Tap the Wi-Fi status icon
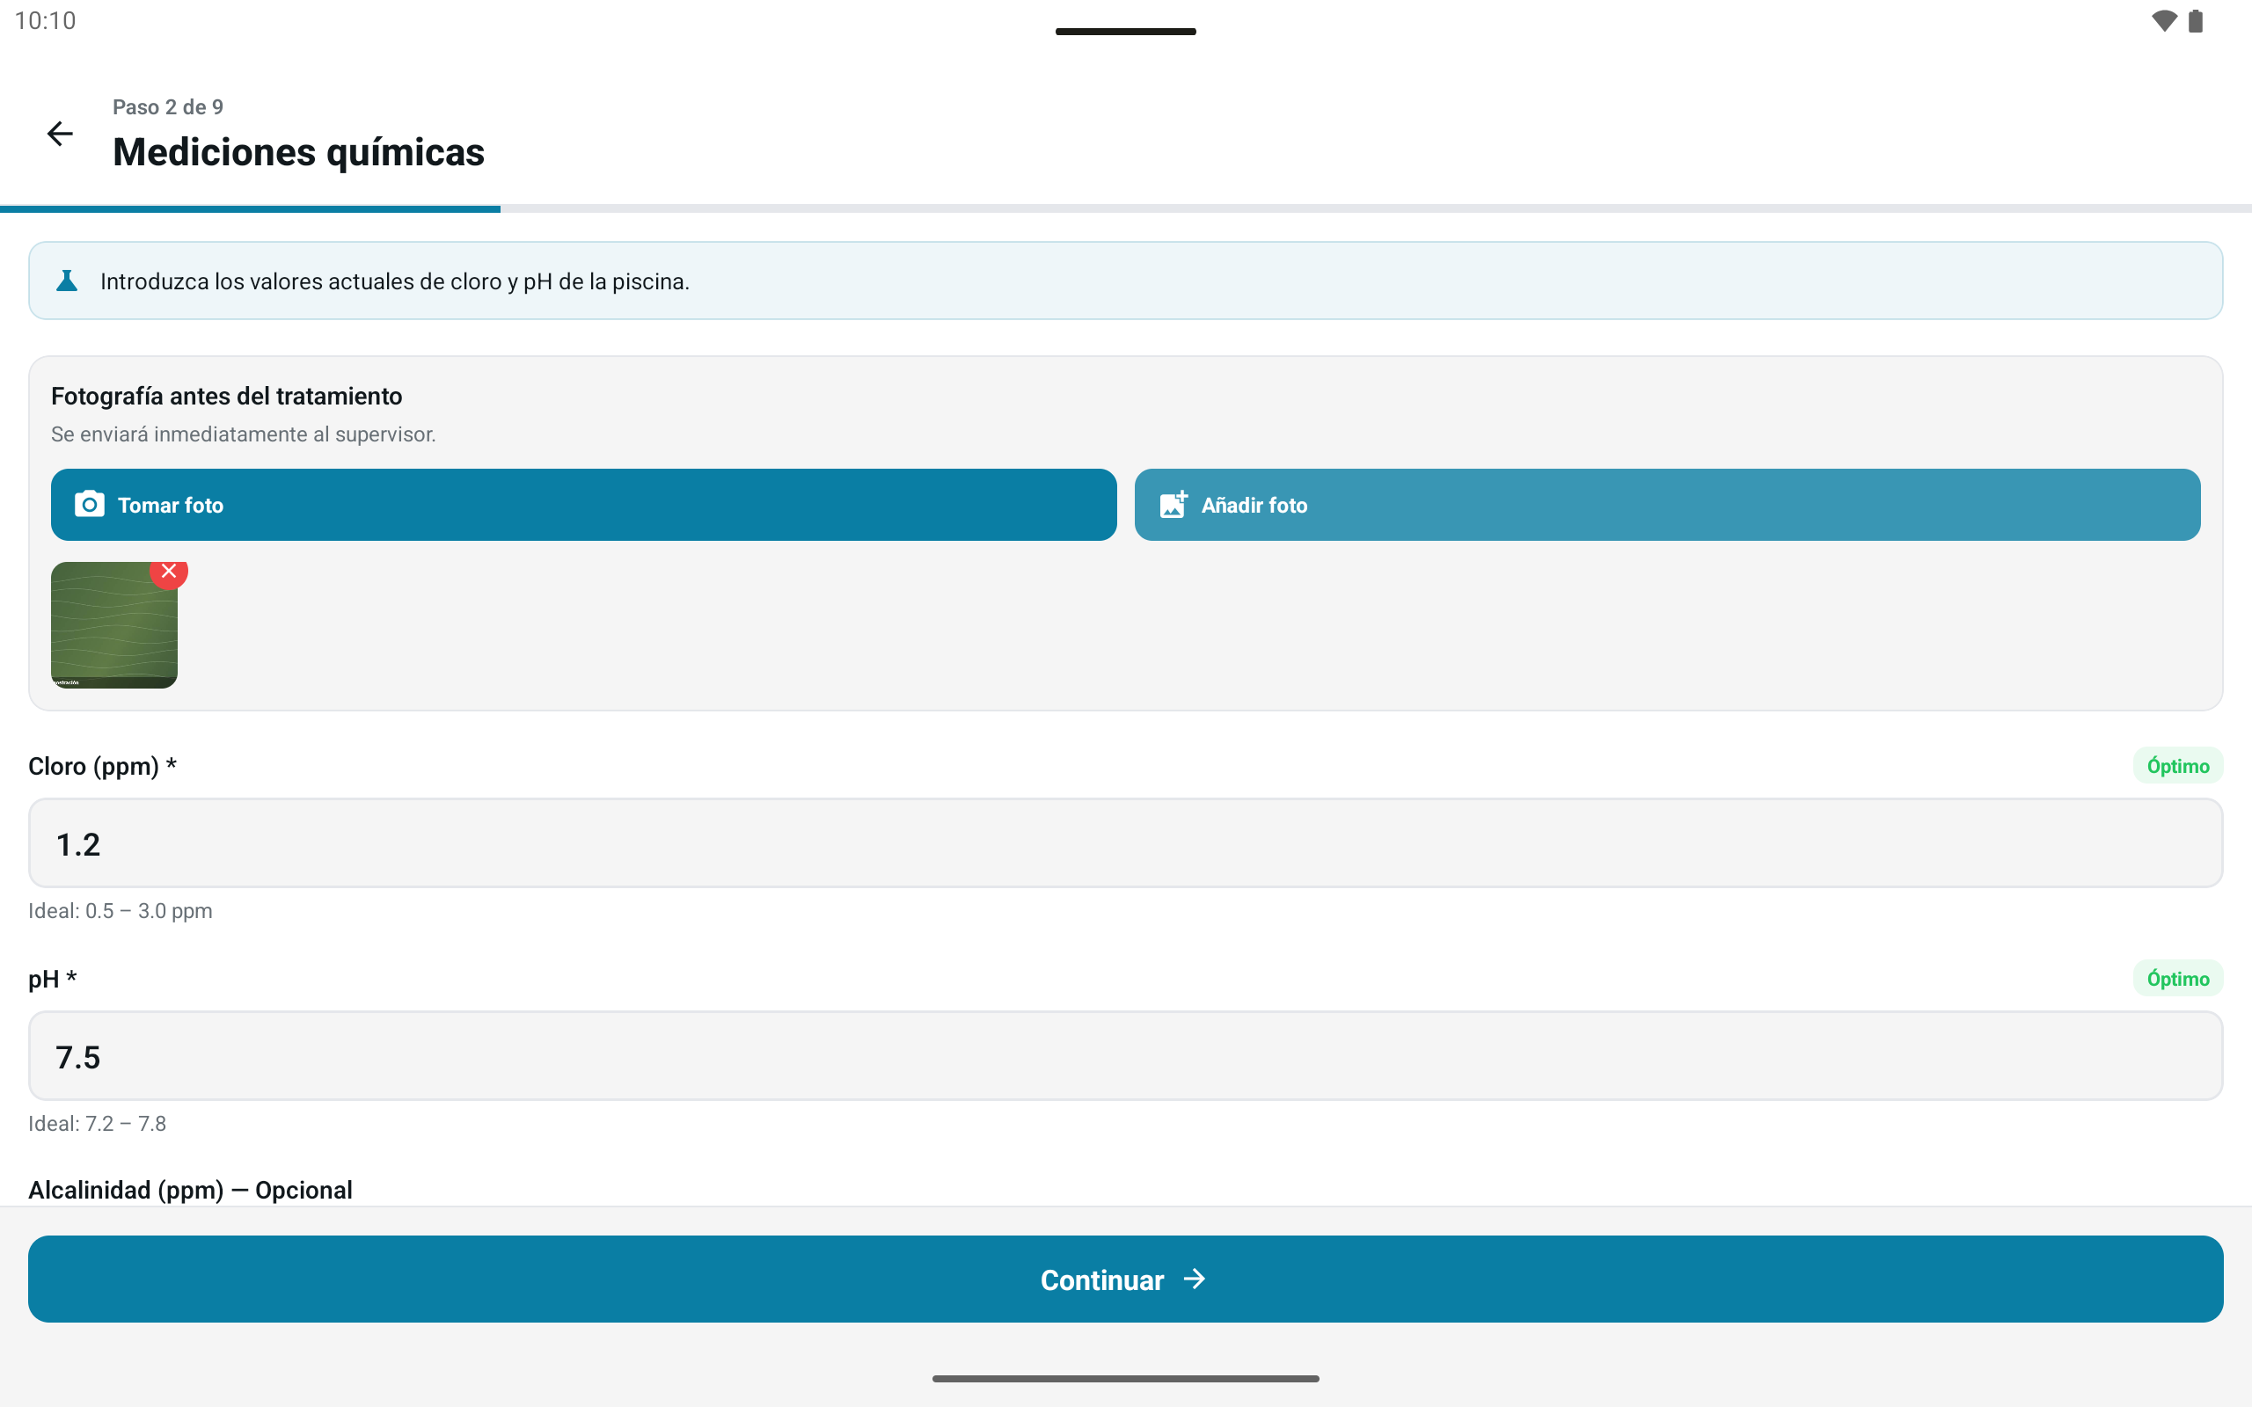This screenshot has width=2252, height=1407. point(2165,20)
